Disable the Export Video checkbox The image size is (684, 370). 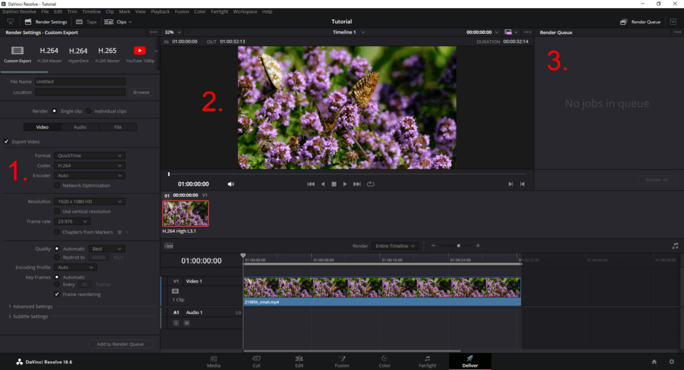(x=7, y=141)
